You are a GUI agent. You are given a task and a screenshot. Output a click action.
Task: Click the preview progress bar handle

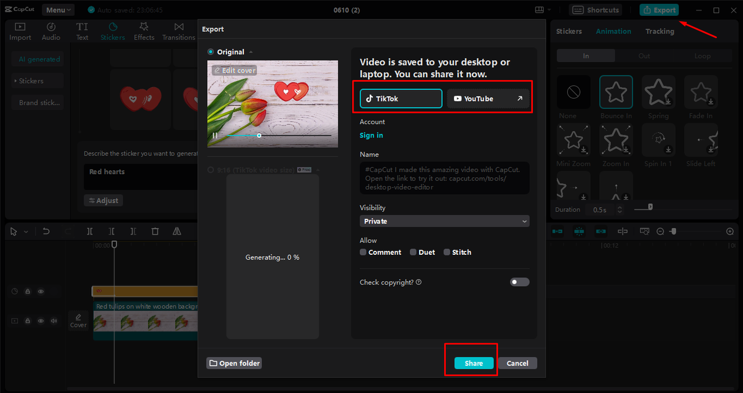point(259,135)
